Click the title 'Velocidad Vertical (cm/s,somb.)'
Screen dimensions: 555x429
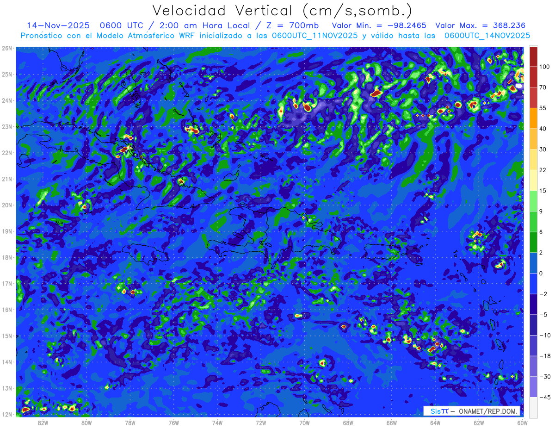pyautogui.click(x=283, y=11)
